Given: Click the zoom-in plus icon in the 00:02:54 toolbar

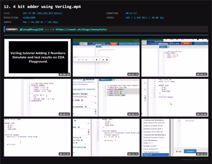Looking at the screenshot, I should pos(82,60).
